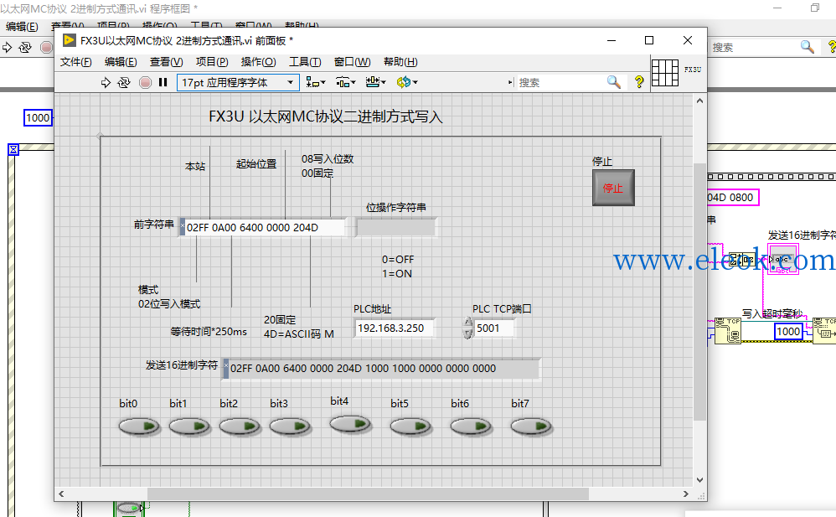Open the Distribute Objects tool
The height and width of the screenshot is (517, 836).
pyautogui.click(x=345, y=82)
